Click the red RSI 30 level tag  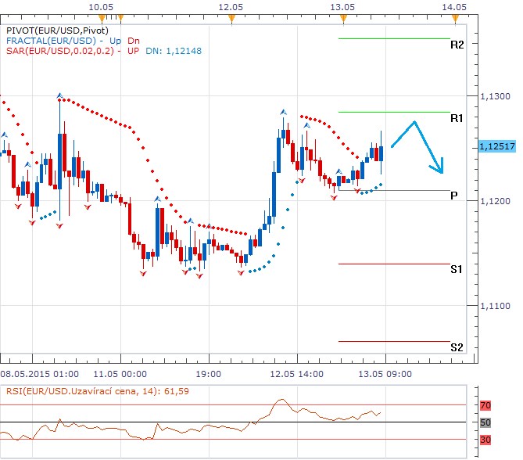tap(485, 440)
